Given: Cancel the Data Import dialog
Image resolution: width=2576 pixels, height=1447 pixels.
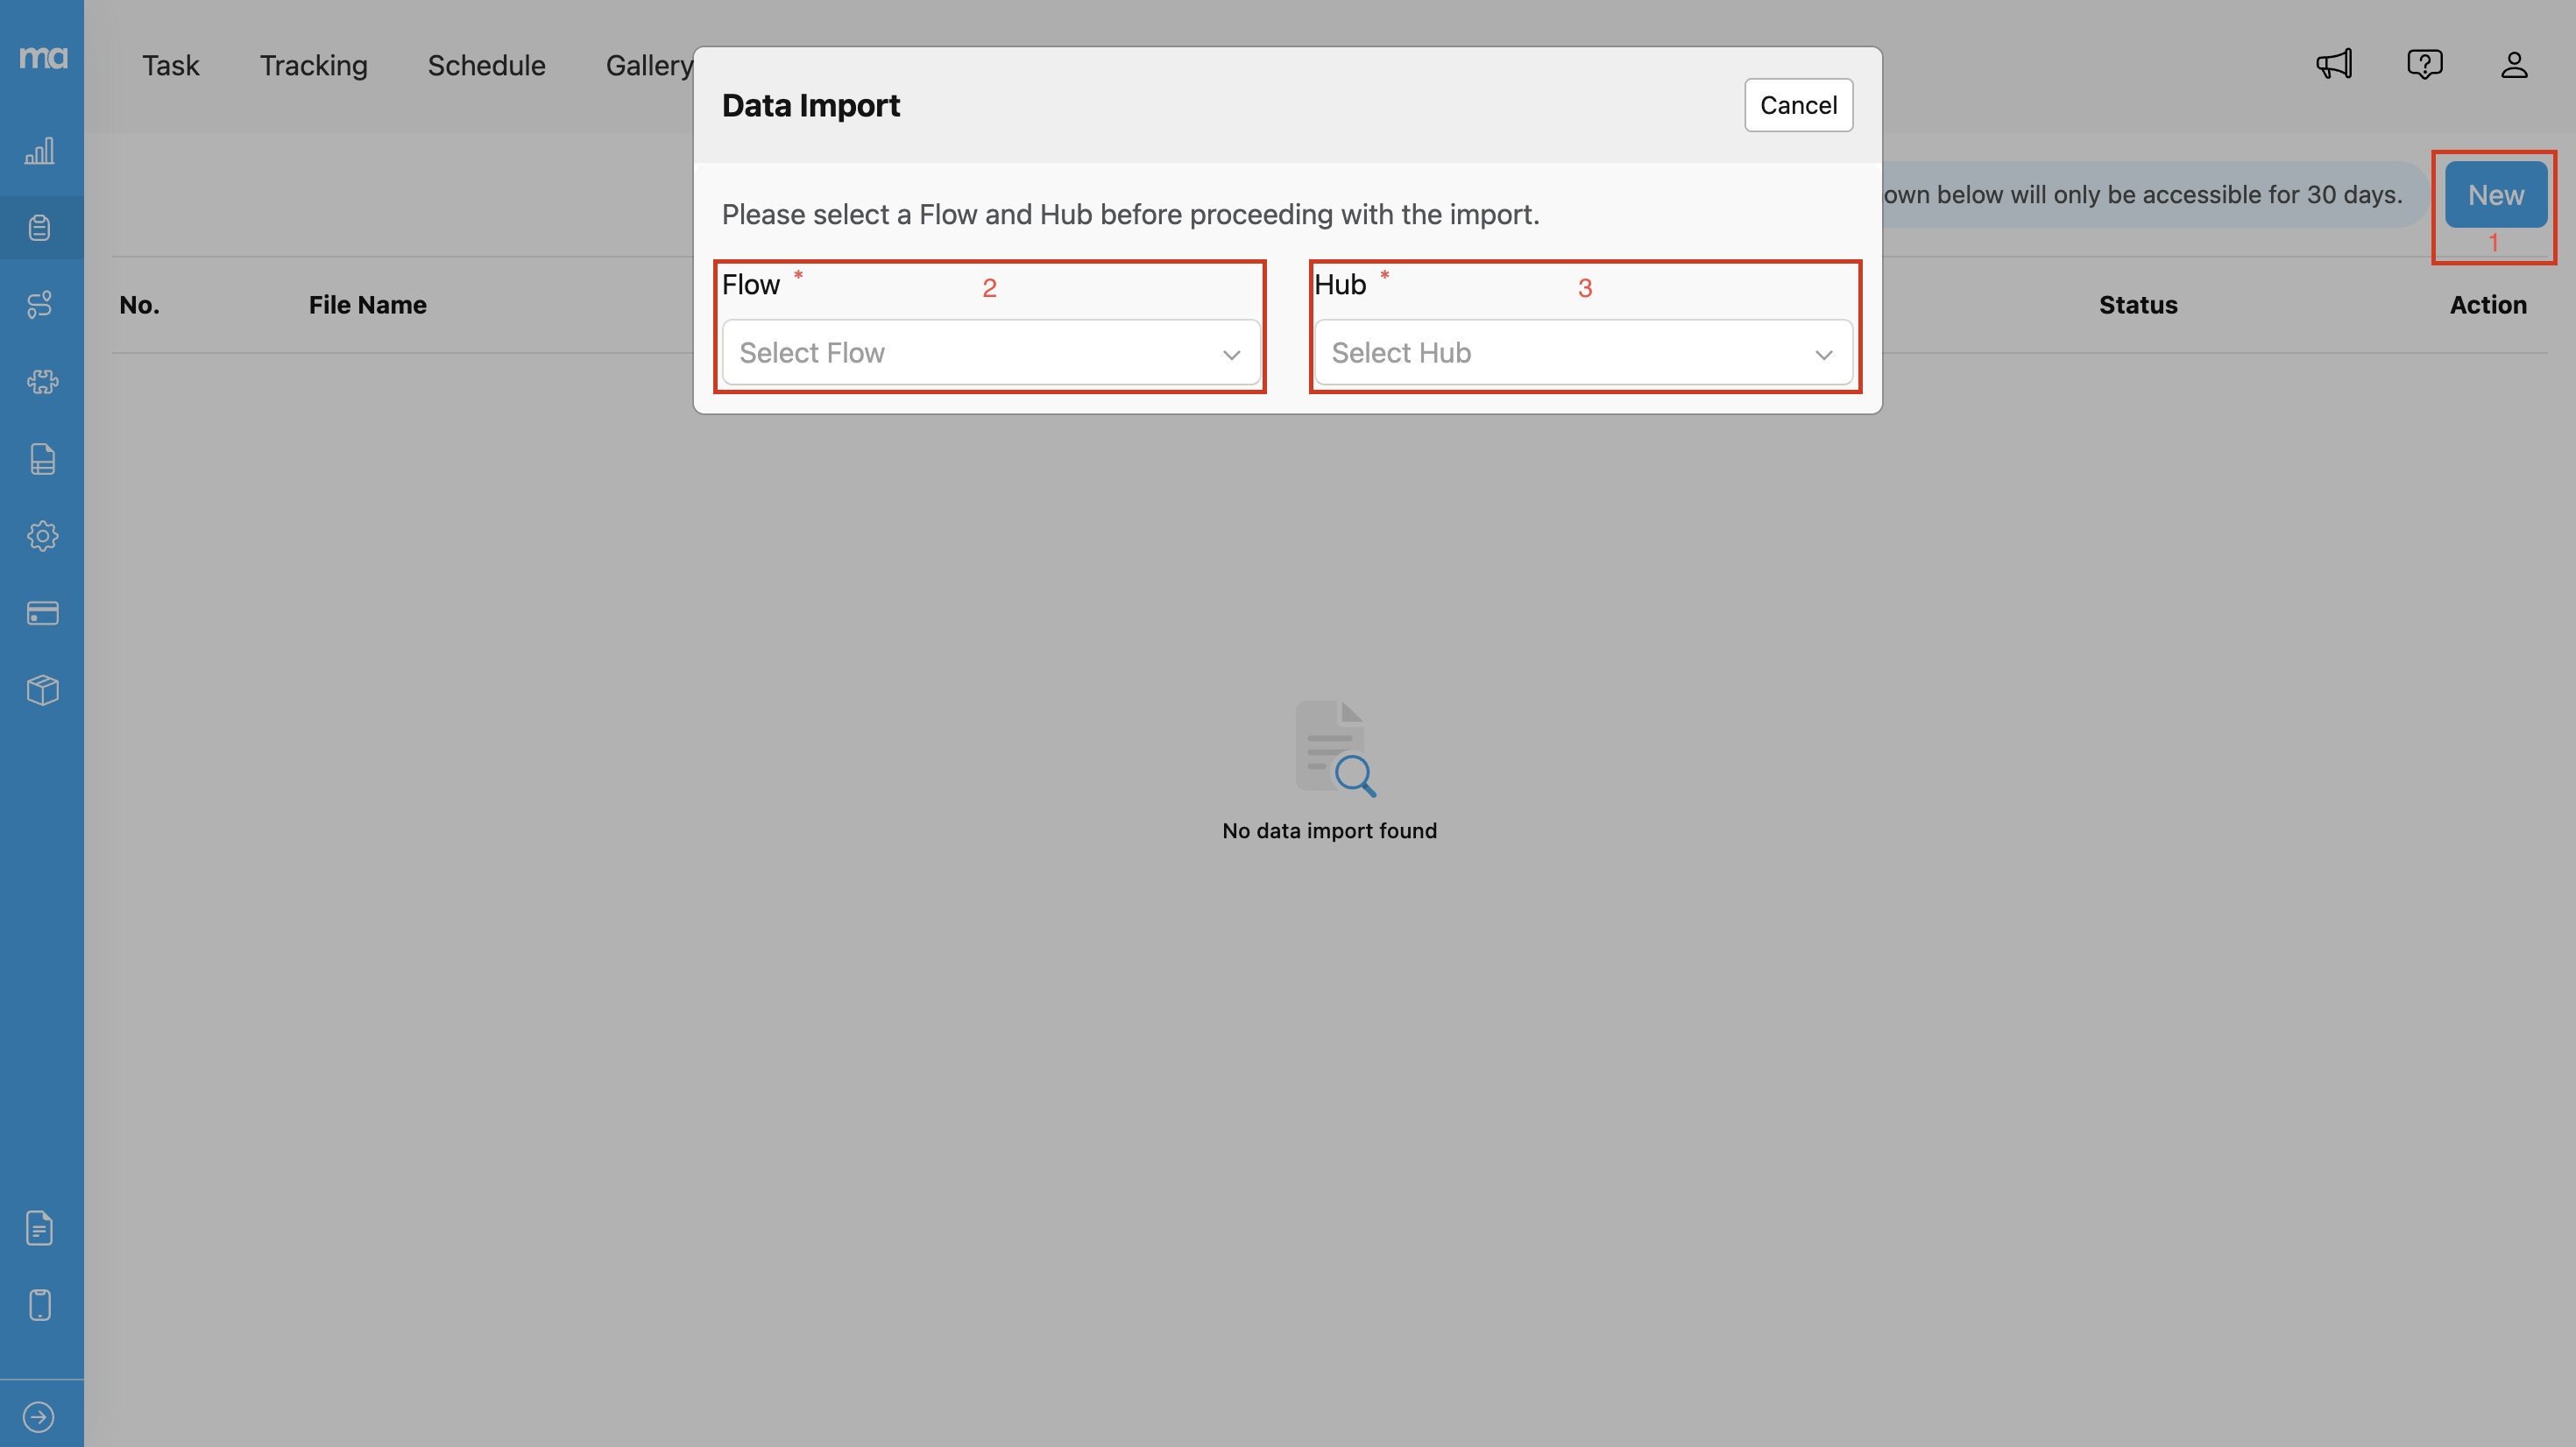Looking at the screenshot, I should tap(1798, 104).
